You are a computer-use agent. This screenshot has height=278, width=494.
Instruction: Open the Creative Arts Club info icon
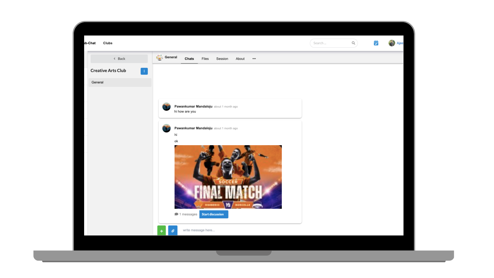tap(144, 71)
